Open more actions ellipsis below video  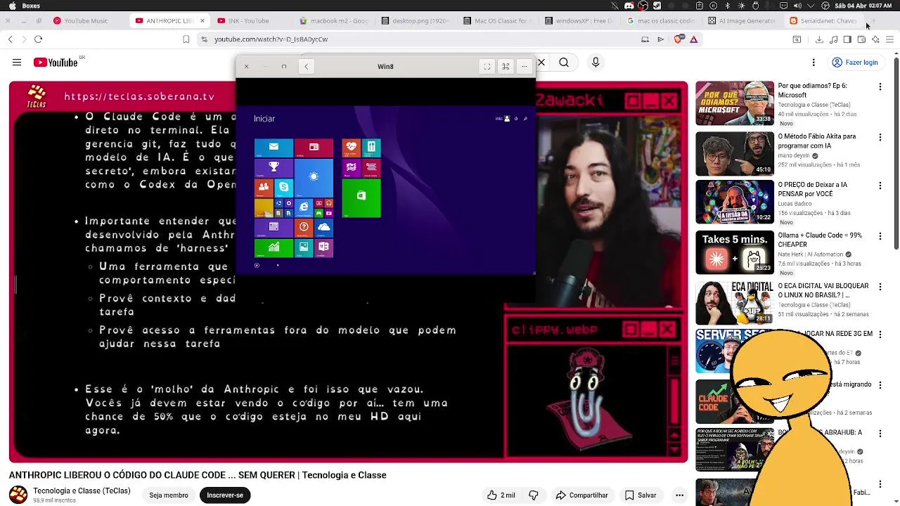[x=679, y=495]
